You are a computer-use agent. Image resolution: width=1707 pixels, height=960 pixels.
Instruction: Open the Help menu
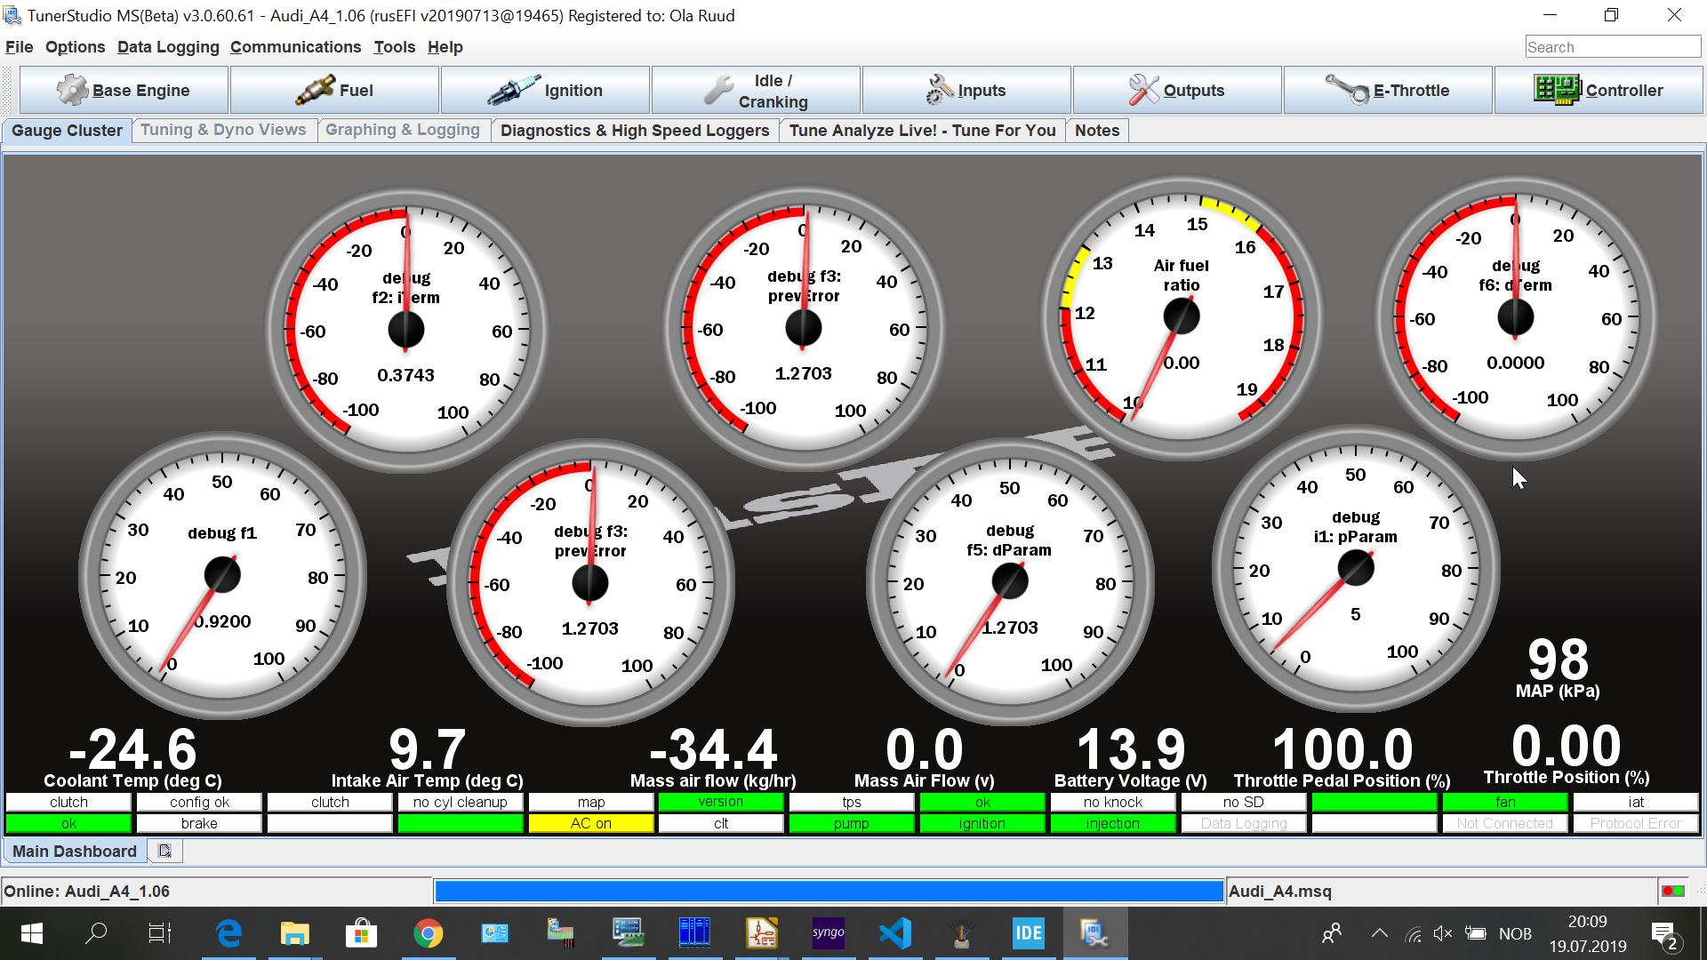[x=445, y=47]
